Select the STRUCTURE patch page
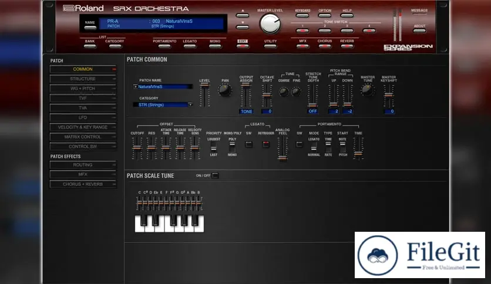 click(x=83, y=79)
